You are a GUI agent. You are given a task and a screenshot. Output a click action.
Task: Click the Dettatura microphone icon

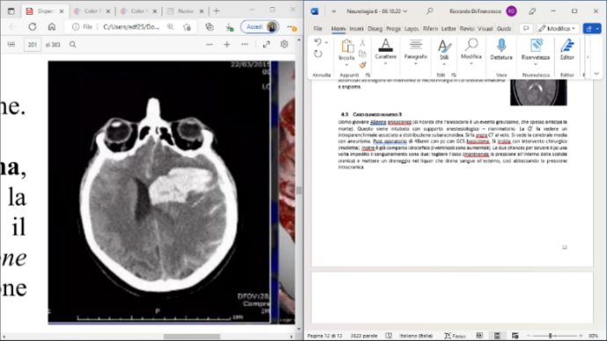[501, 46]
